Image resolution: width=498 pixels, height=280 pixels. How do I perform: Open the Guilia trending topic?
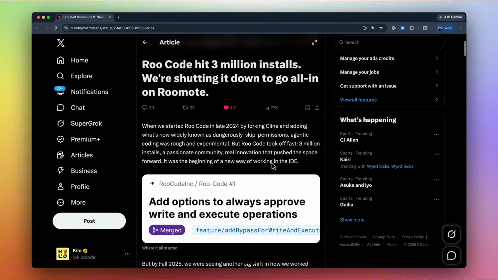[346, 205]
